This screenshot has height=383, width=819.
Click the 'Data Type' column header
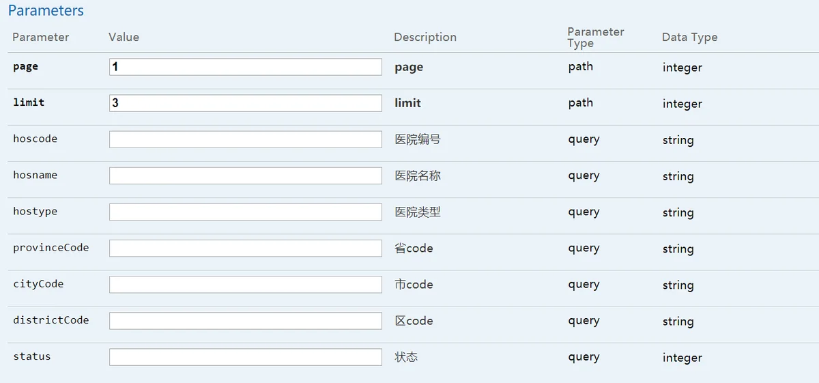(689, 37)
